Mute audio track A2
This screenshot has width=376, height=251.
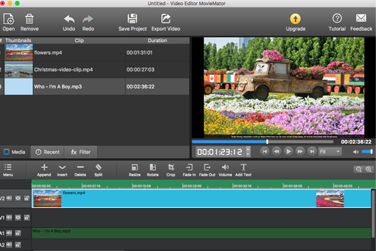9,245
